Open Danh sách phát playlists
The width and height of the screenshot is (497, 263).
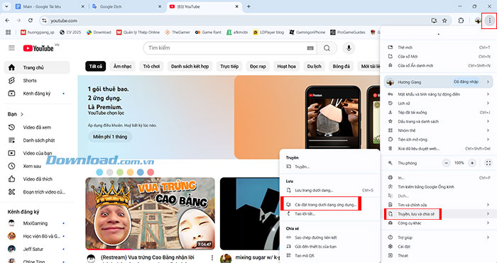(37, 140)
